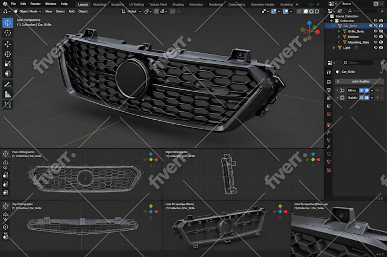The height and width of the screenshot is (257, 387).
Task: Toggle Mirror modifier viewport display
Action: (367, 91)
